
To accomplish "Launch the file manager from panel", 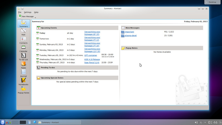I will pos(29,122).
